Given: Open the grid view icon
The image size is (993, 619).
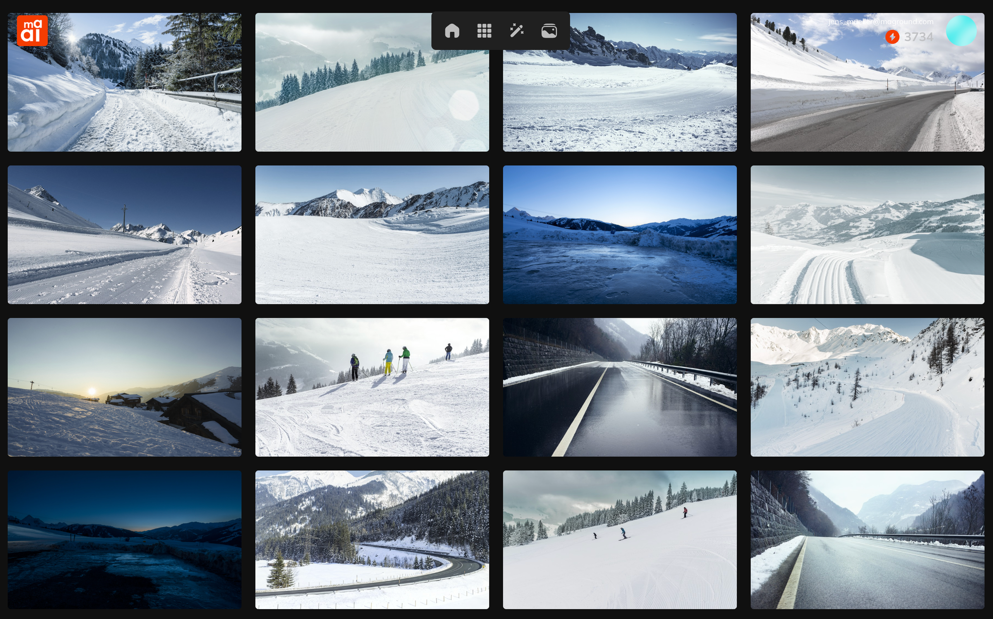Looking at the screenshot, I should 484,31.
